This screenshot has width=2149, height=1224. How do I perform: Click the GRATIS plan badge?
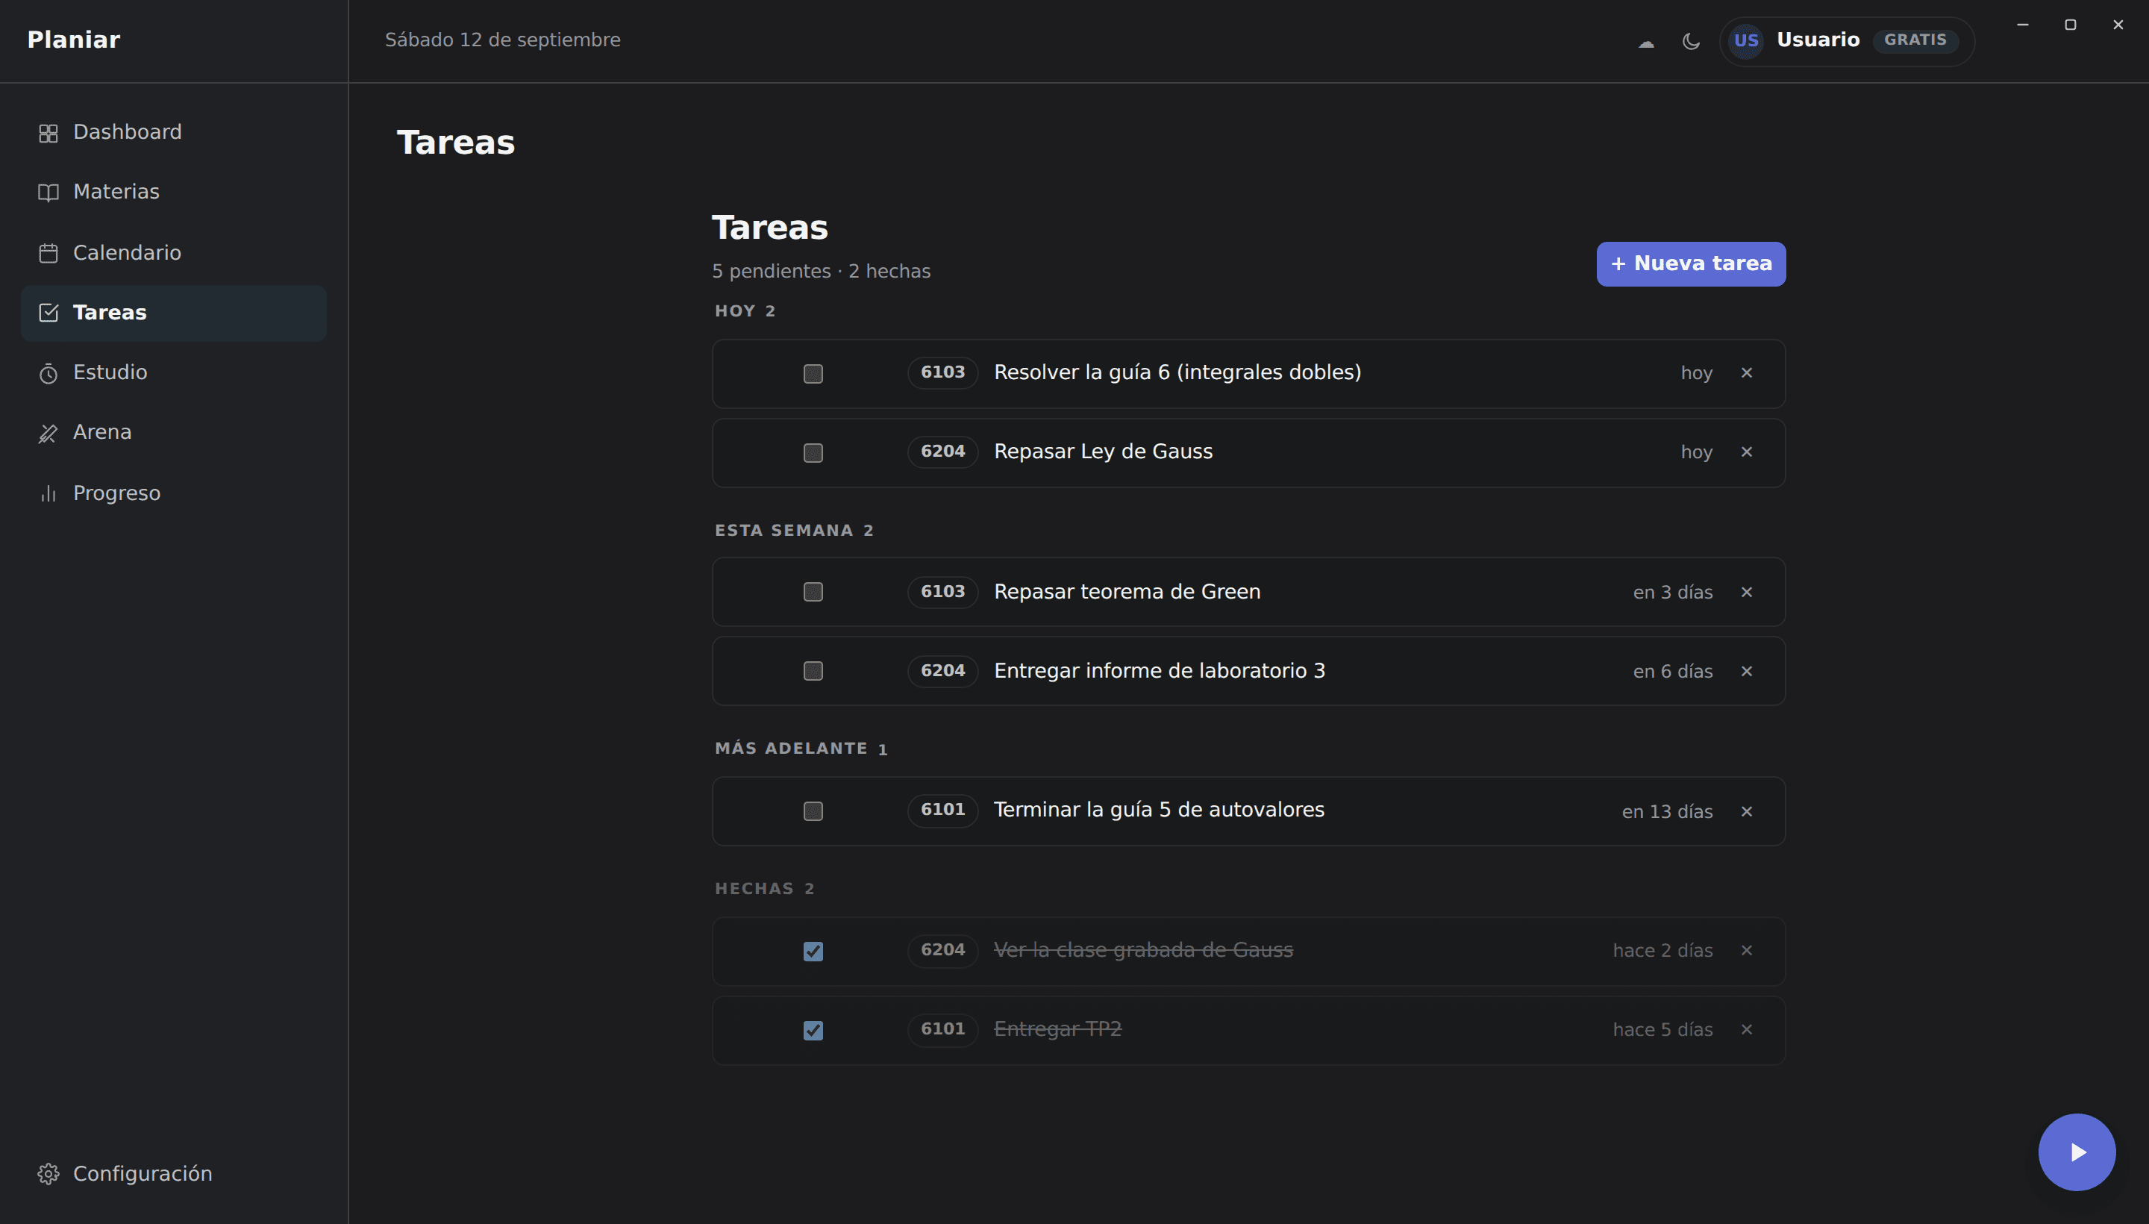point(1915,40)
